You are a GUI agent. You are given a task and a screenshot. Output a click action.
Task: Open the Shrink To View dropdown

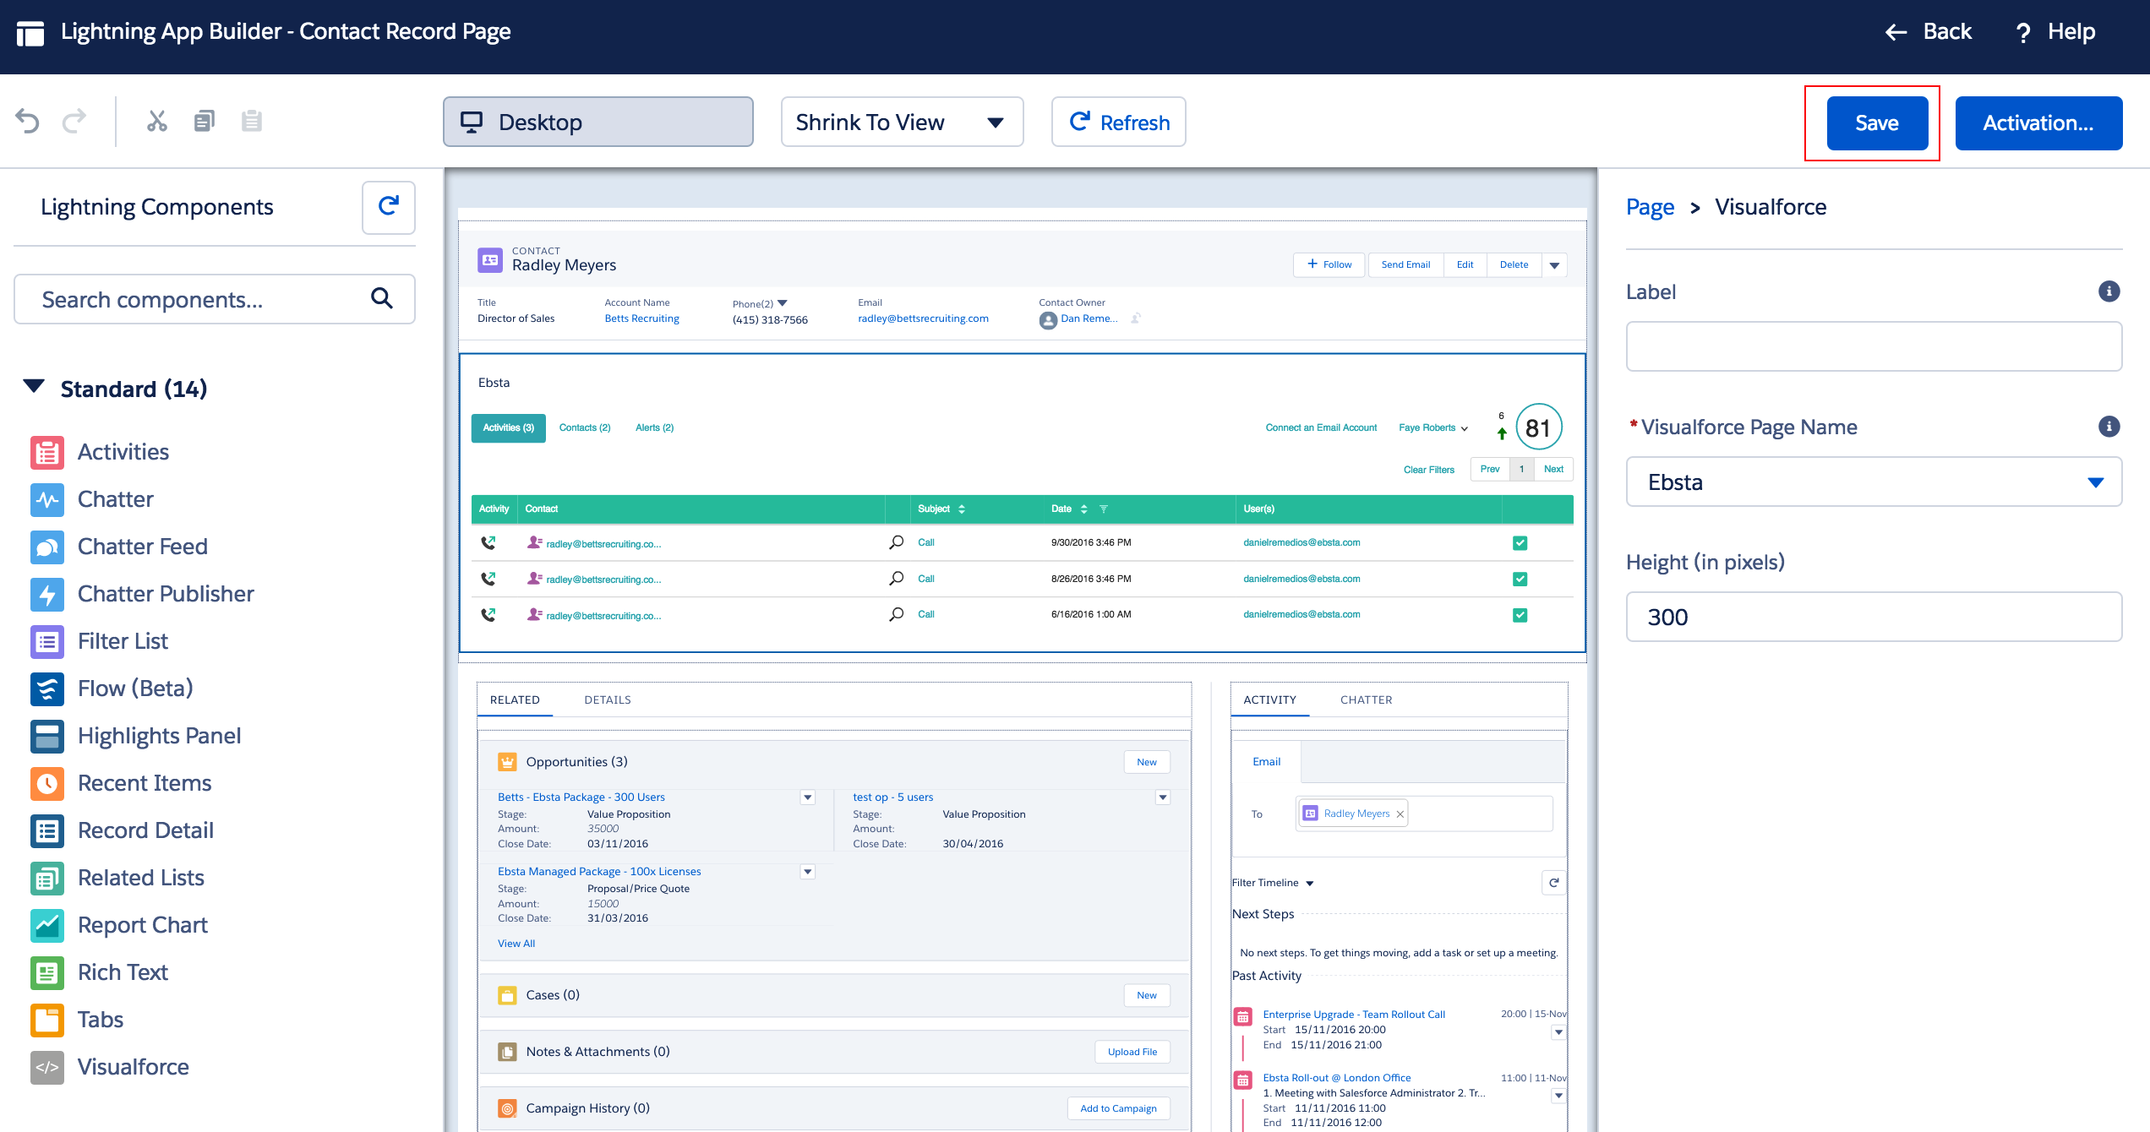click(x=902, y=122)
